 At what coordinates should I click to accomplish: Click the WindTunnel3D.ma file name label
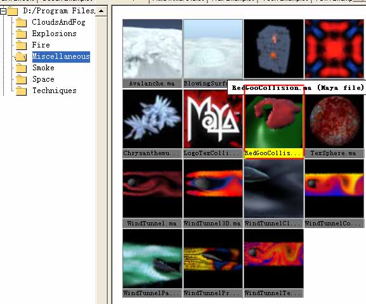(213, 224)
